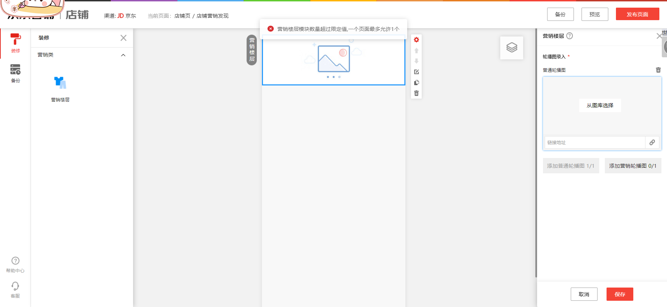Click the red gear settings icon beside module
667x307 pixels.
pyautogui.click(x=416, y=40)
